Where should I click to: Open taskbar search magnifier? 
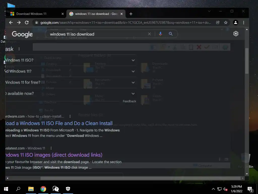pyautogui.click(x=18, y=189)
